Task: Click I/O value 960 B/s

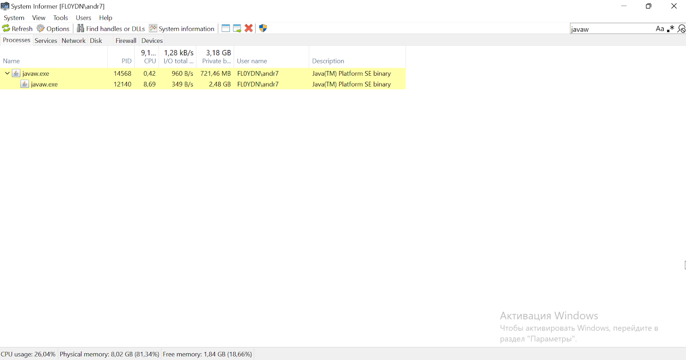Action: pos(183,74)
